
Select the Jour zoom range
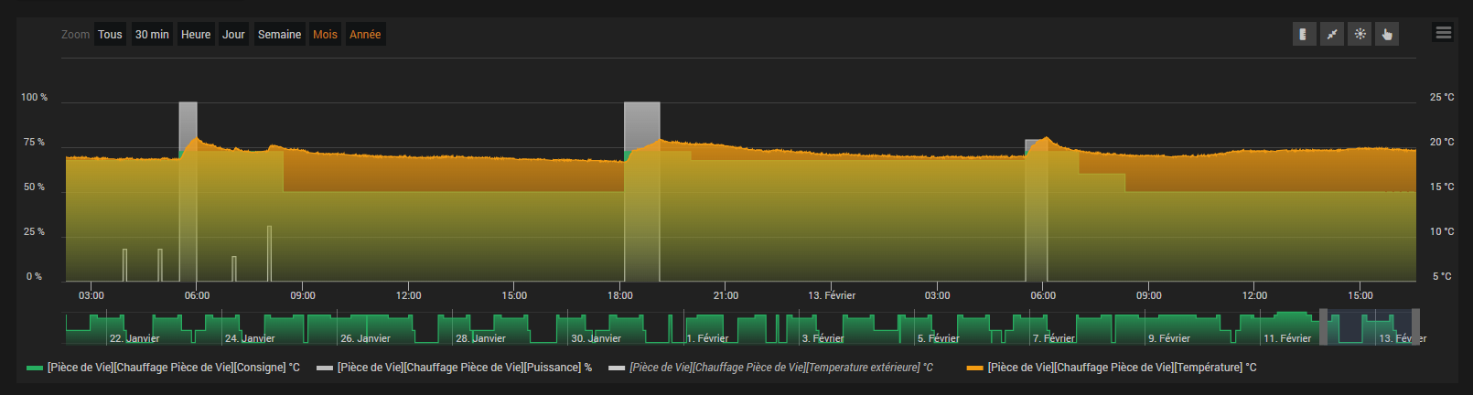tap(233, 35)
